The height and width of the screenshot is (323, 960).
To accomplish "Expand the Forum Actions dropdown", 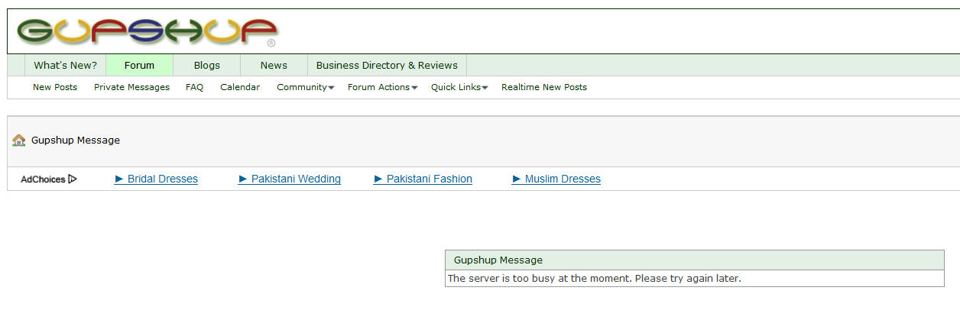I will [382, 87].
